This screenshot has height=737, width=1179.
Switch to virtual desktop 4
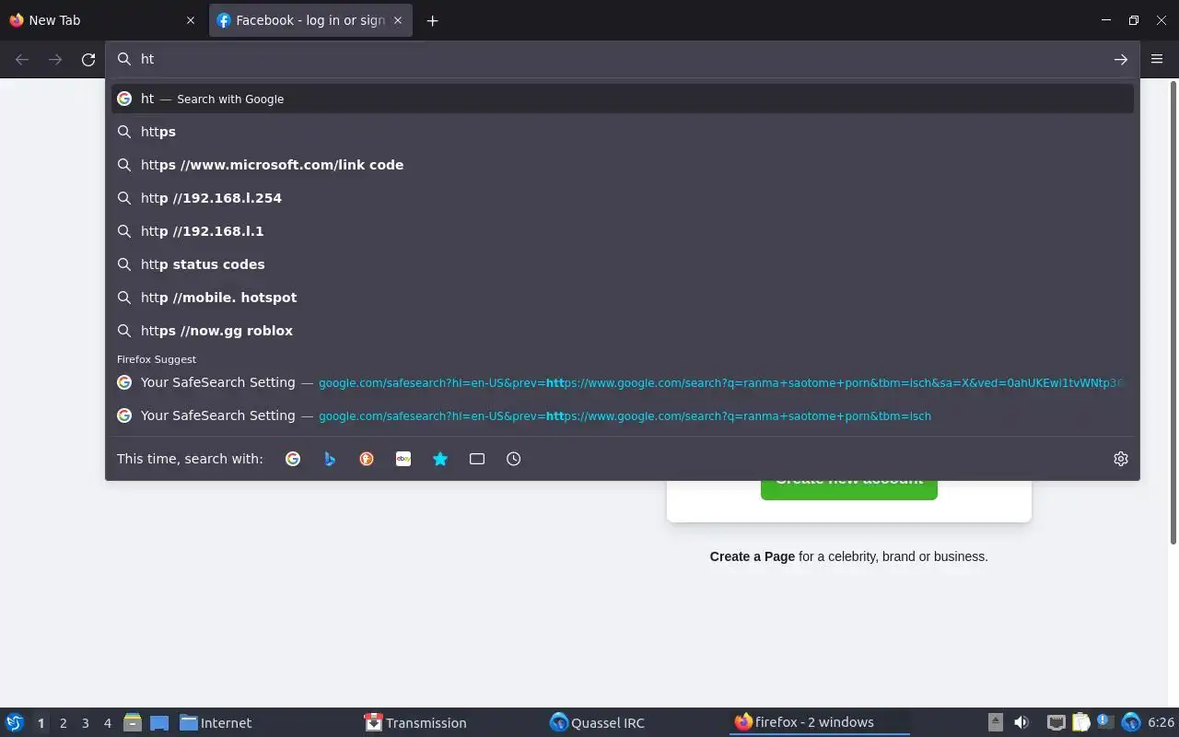pos(107,723)
